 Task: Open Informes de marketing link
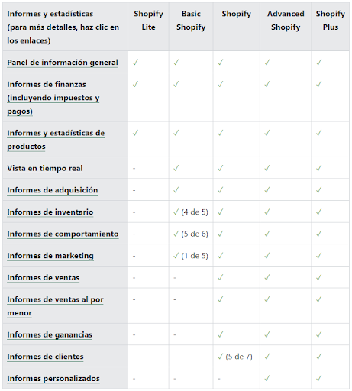(x=50, y=256)
